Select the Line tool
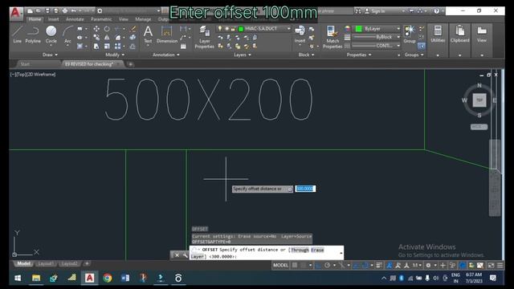This screenshot has height=289, width=514. coord(17,35)
